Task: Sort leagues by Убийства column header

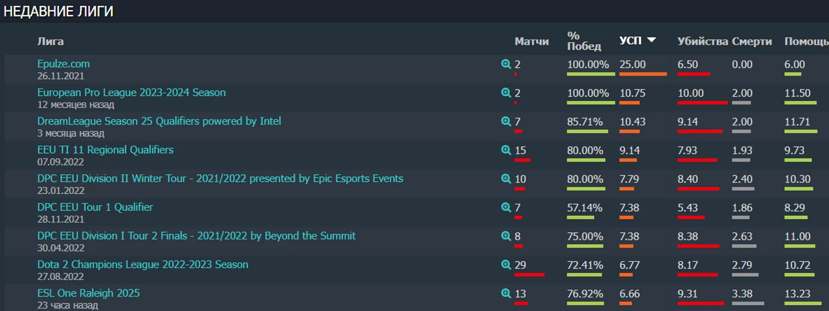Action: coord(702,41)
